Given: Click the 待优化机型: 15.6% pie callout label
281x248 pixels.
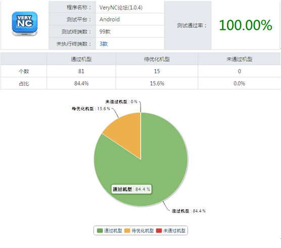Looking at the screenshot, I should [x=91, y=109].
